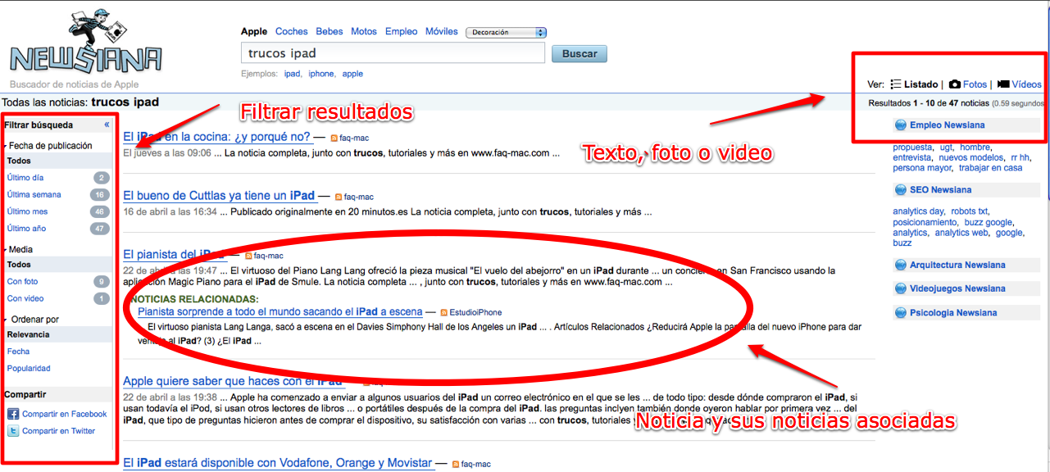Open 'El iPad estará disponible con Vodafone' article
This screenshot has width=1050, height=472.
tap(278, 464)
